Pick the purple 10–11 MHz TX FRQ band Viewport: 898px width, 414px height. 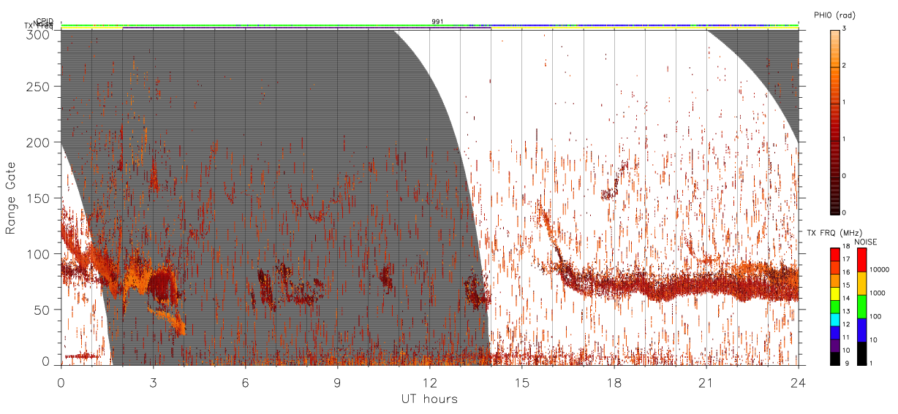[834, 345]
